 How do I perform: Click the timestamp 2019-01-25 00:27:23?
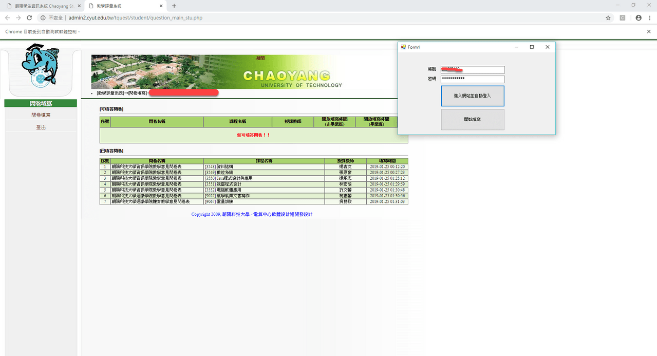point(387,172)
